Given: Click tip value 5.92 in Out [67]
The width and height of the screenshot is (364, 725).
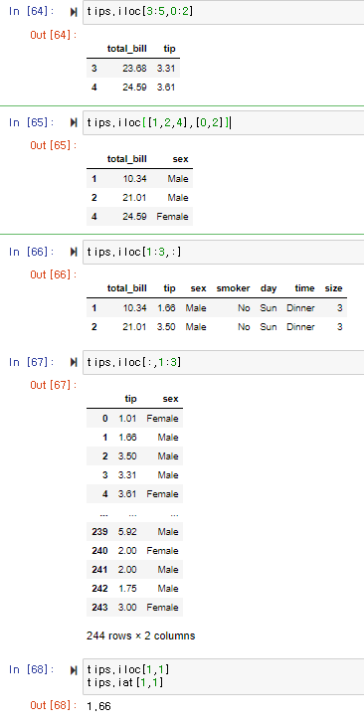Looking at the screenshot, I should tap(127, 532).
